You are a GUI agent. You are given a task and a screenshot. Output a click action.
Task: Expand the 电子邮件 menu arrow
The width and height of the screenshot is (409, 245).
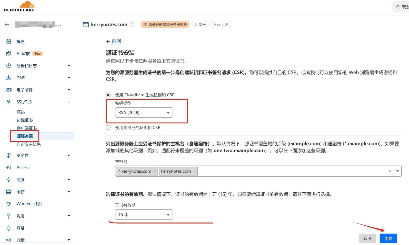[x=69, y=90]
